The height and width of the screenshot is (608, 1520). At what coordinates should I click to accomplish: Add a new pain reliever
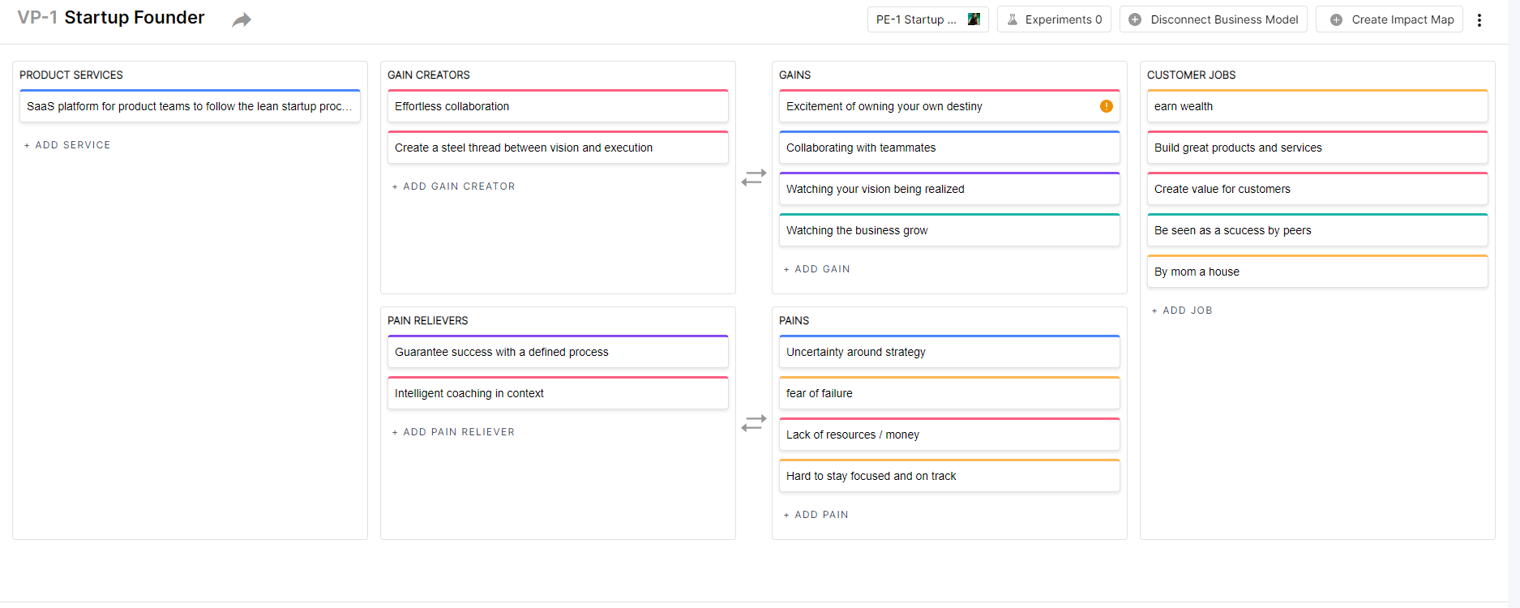[x=454, y=432]
